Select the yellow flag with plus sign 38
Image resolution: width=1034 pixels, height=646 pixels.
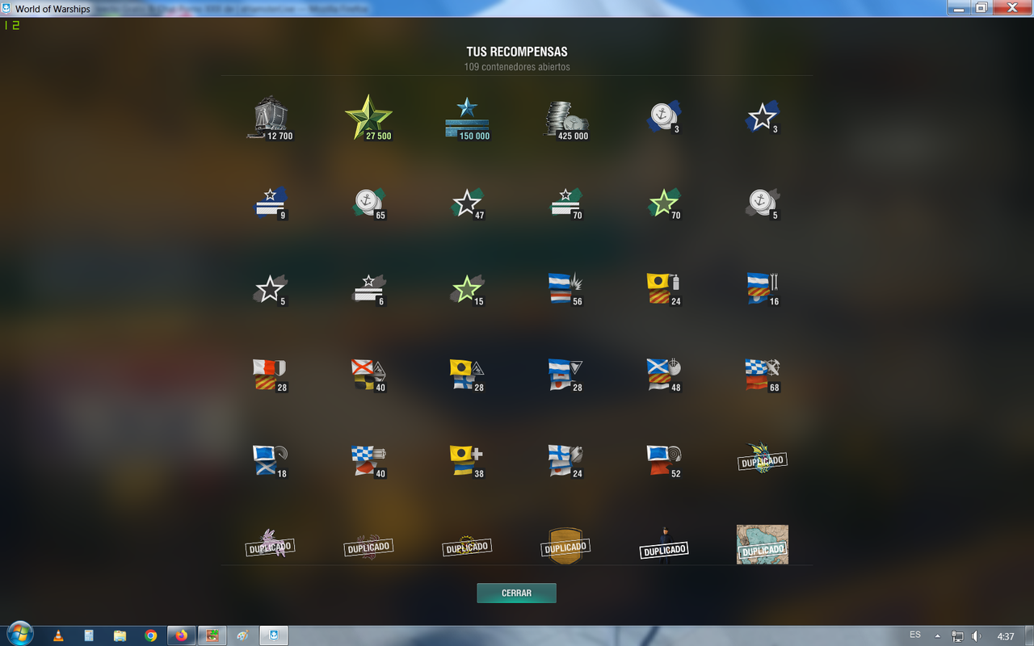[468, 461]
